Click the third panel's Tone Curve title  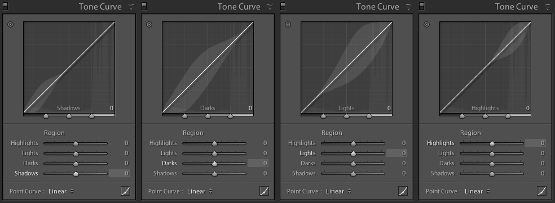click(x=378, y=7)
